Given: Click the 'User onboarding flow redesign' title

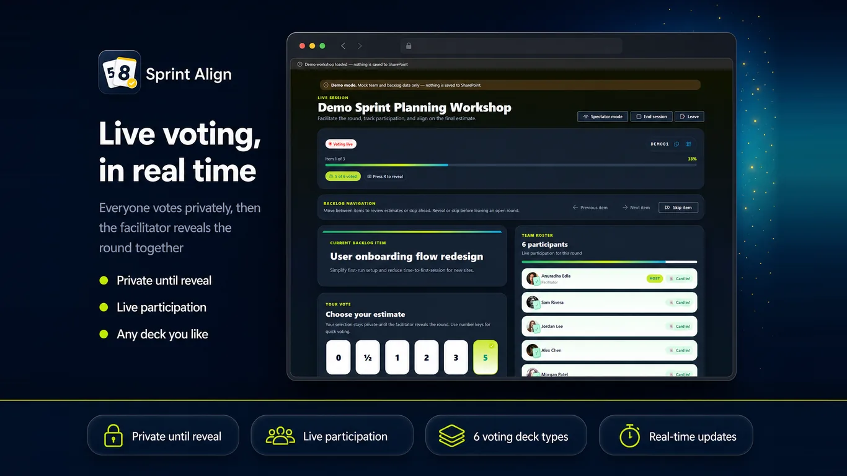Looking at the screenshot, I should 407,256.
